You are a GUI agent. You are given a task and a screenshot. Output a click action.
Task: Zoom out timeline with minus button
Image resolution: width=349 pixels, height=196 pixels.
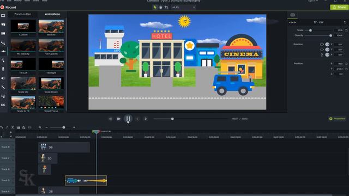point(46,127)
